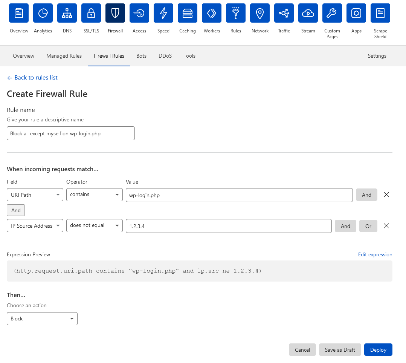The image size is (406, 363).
Task: Click the Edit expression link
Action: click(x=375, y=254)
